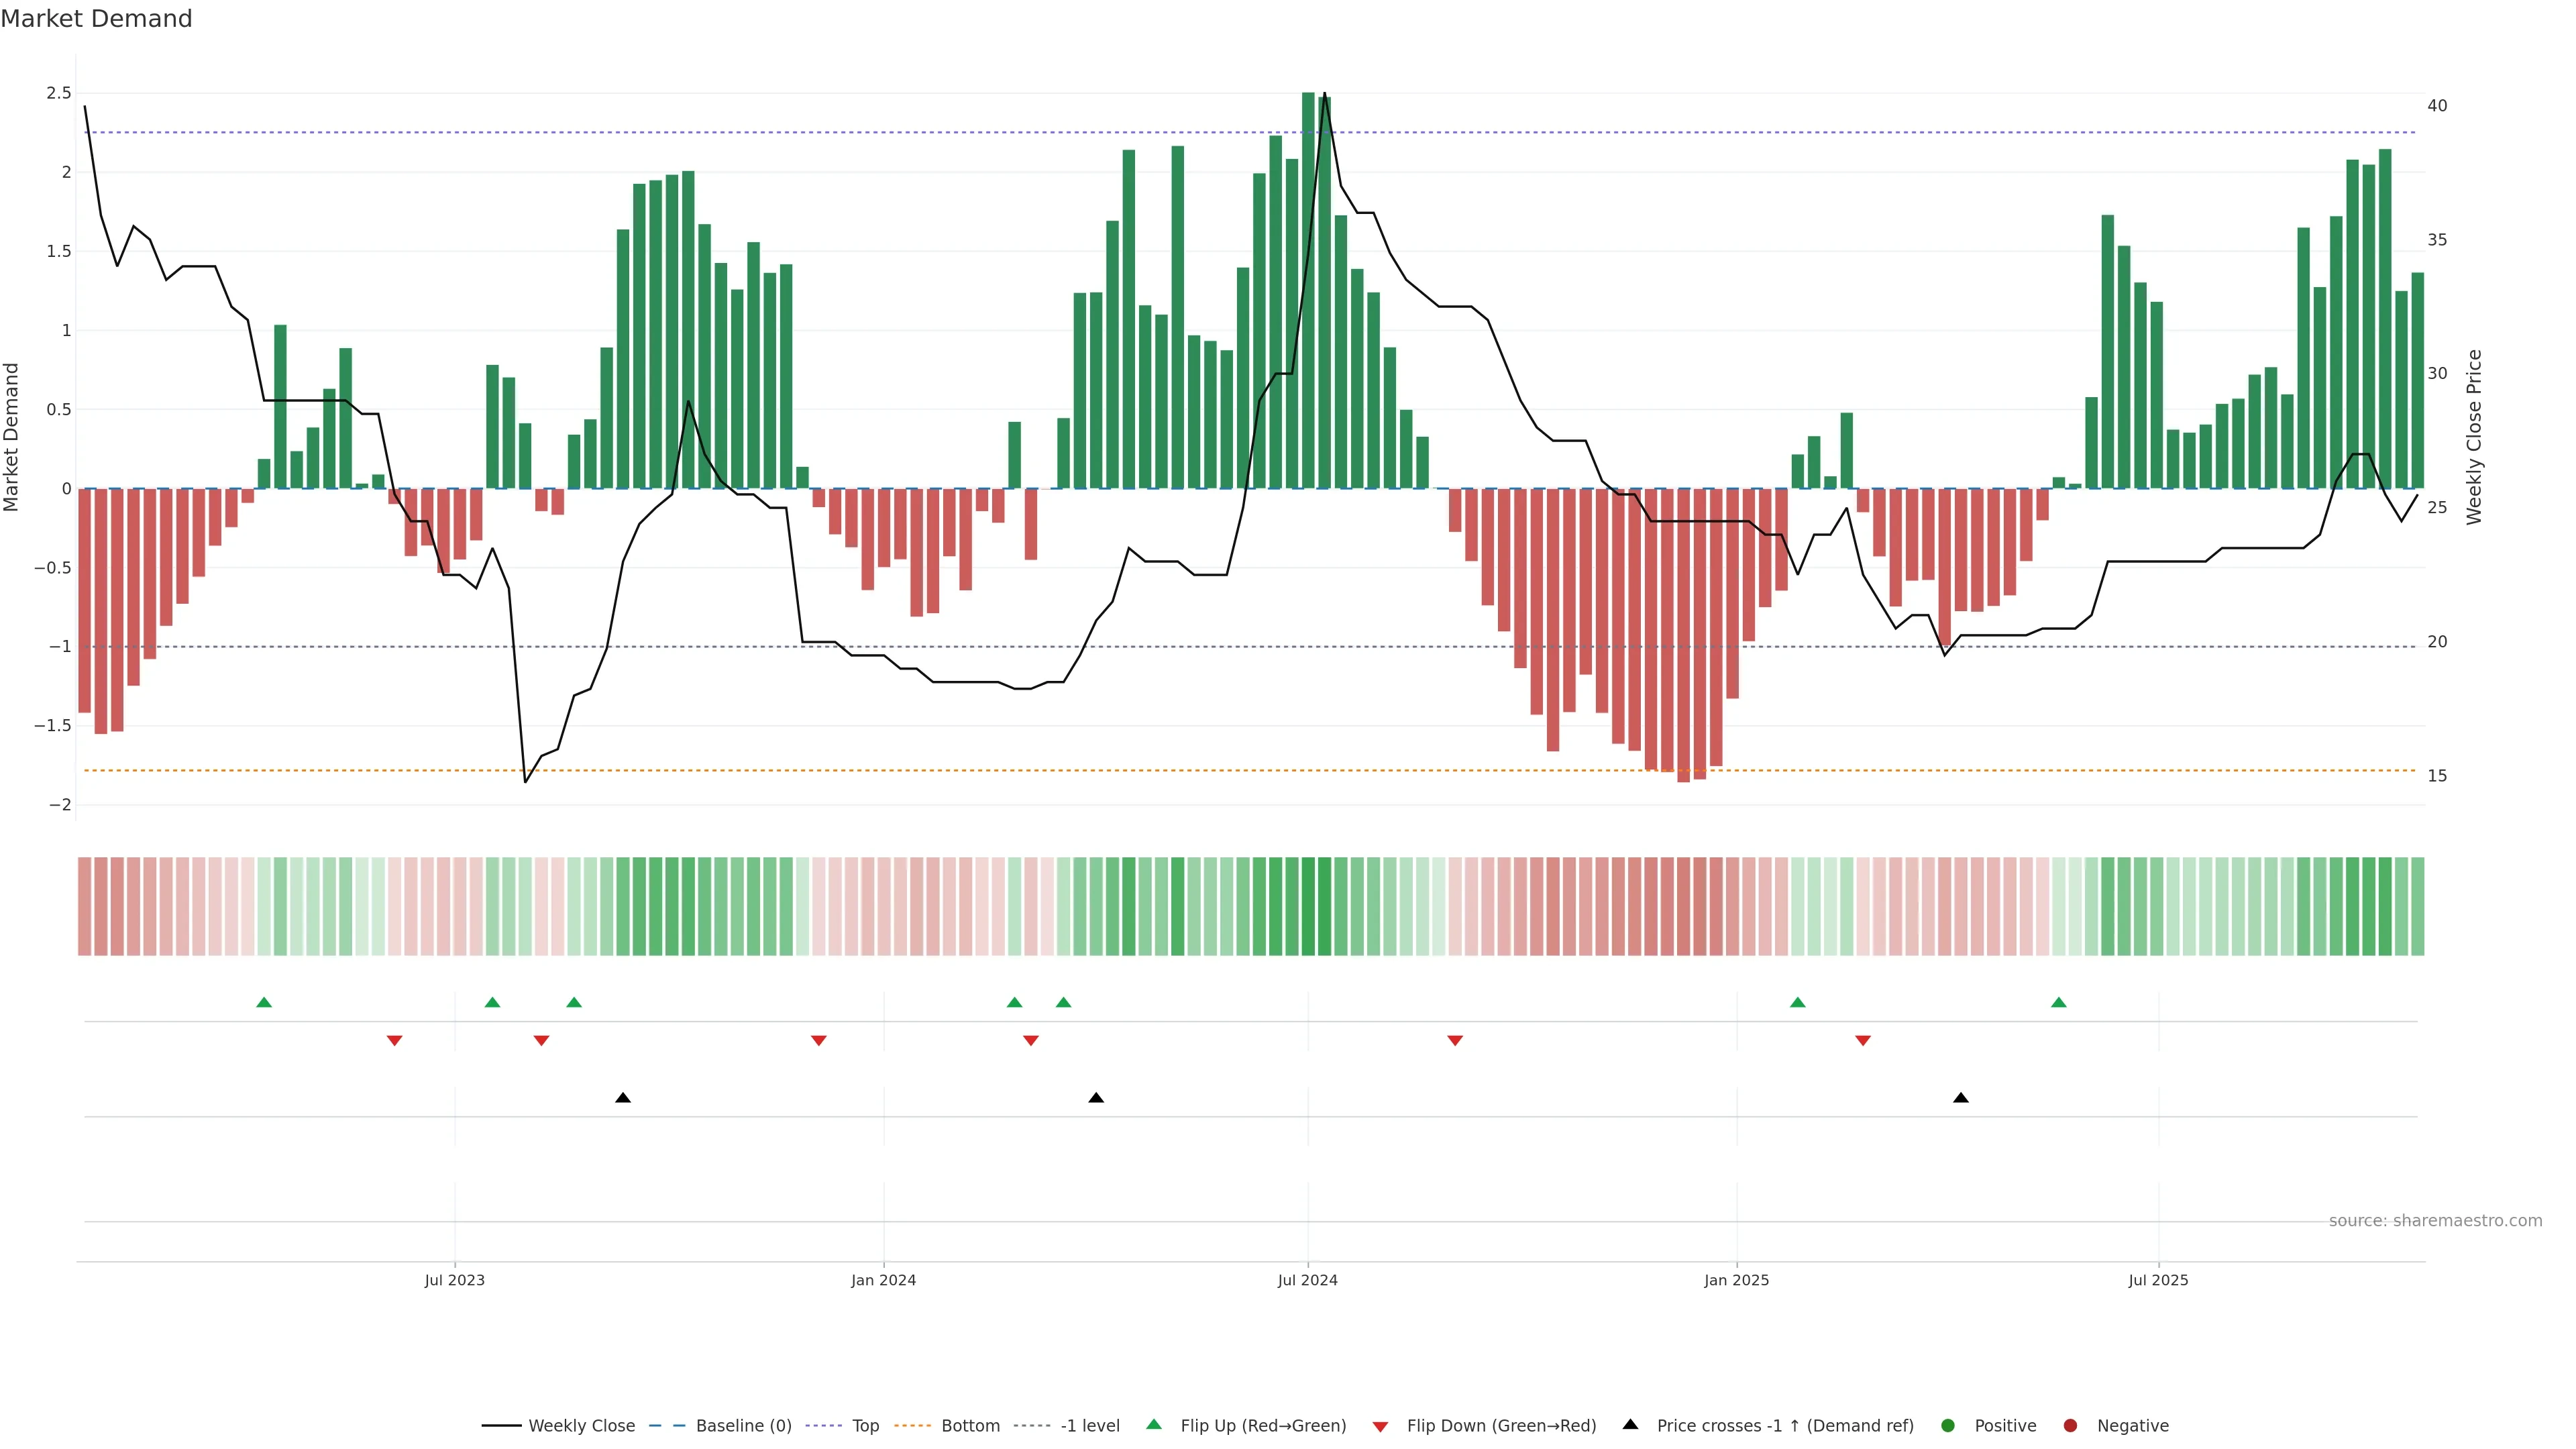The image size is (2576, 1449).
Task: Click the red Negative dot in legend
Action: [x=2070, y=1425]
